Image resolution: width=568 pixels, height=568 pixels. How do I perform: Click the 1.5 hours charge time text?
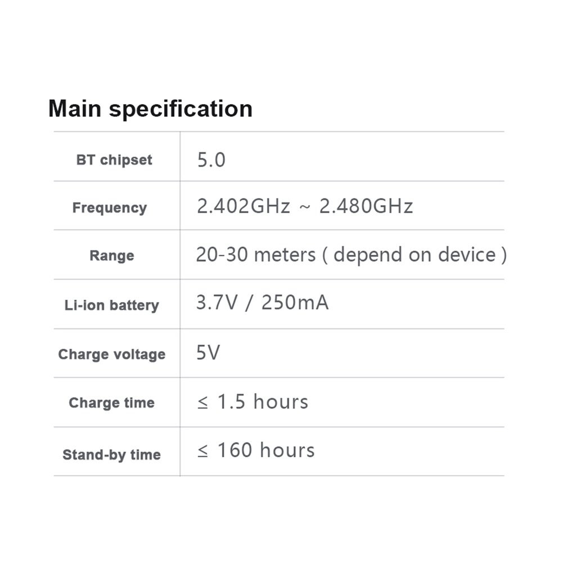(263, 402)
